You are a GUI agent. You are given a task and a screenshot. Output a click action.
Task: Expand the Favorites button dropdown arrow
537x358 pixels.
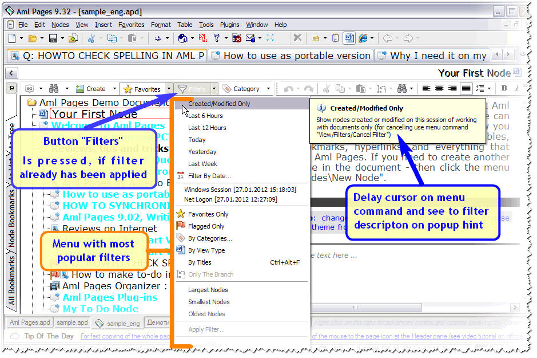(x=169, y=89)
